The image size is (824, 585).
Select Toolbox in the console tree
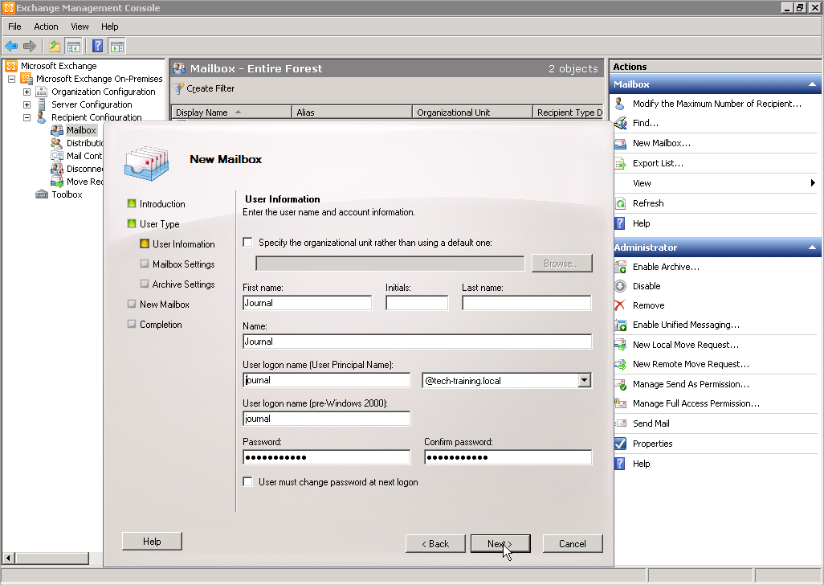click(x=67, y=194)
